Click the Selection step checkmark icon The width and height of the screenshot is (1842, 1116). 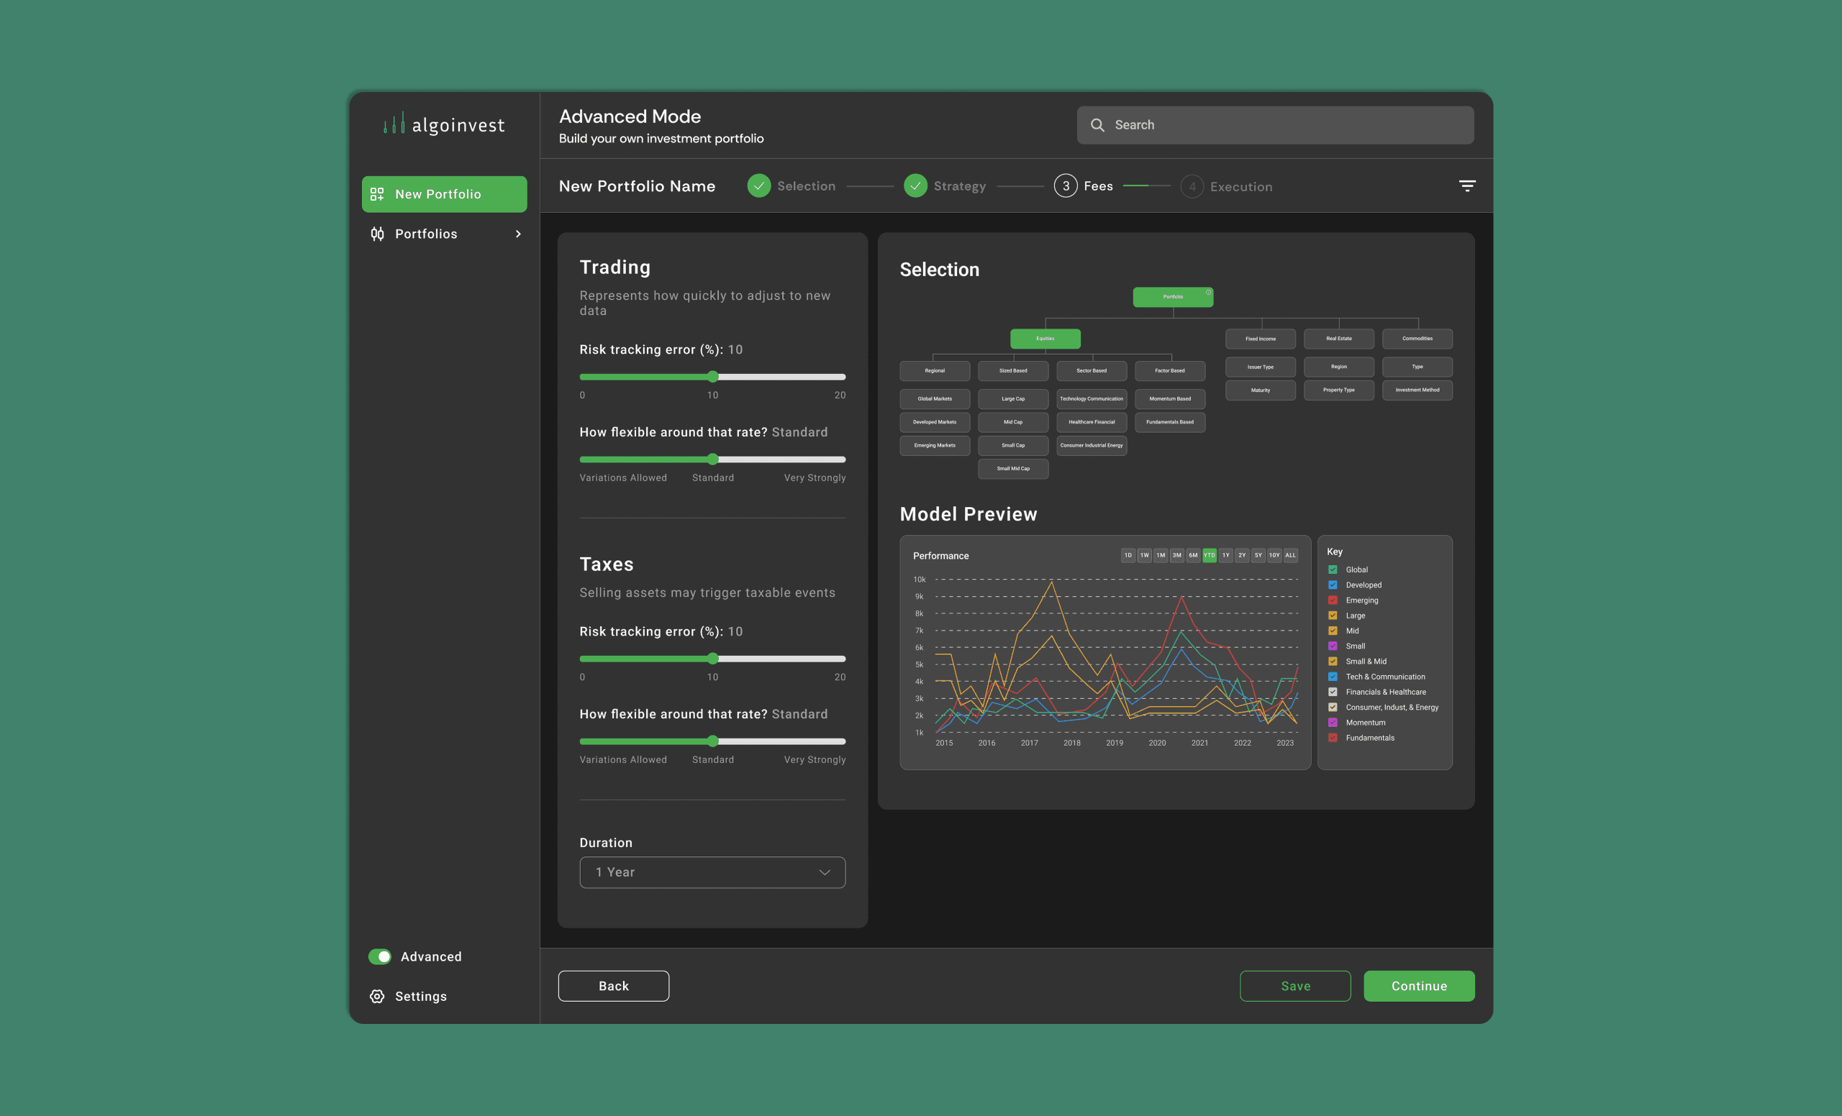click(x=759, y=186)
